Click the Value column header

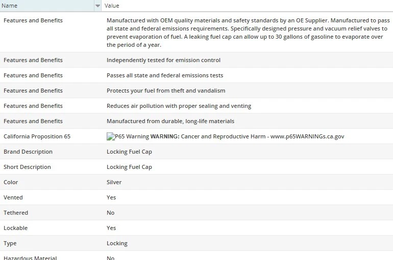112,6
